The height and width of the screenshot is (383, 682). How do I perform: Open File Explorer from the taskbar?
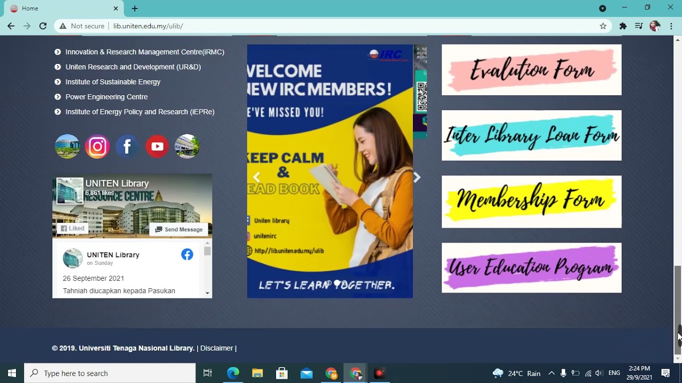(257, 373)
